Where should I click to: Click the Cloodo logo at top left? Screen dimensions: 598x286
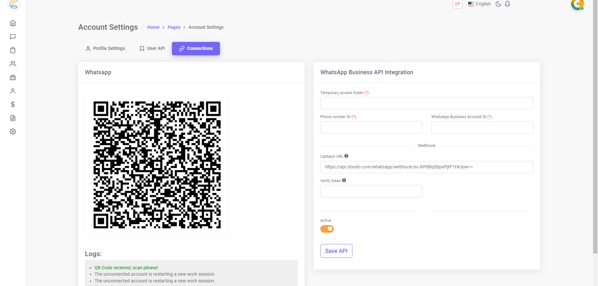(x=14, y=4)
